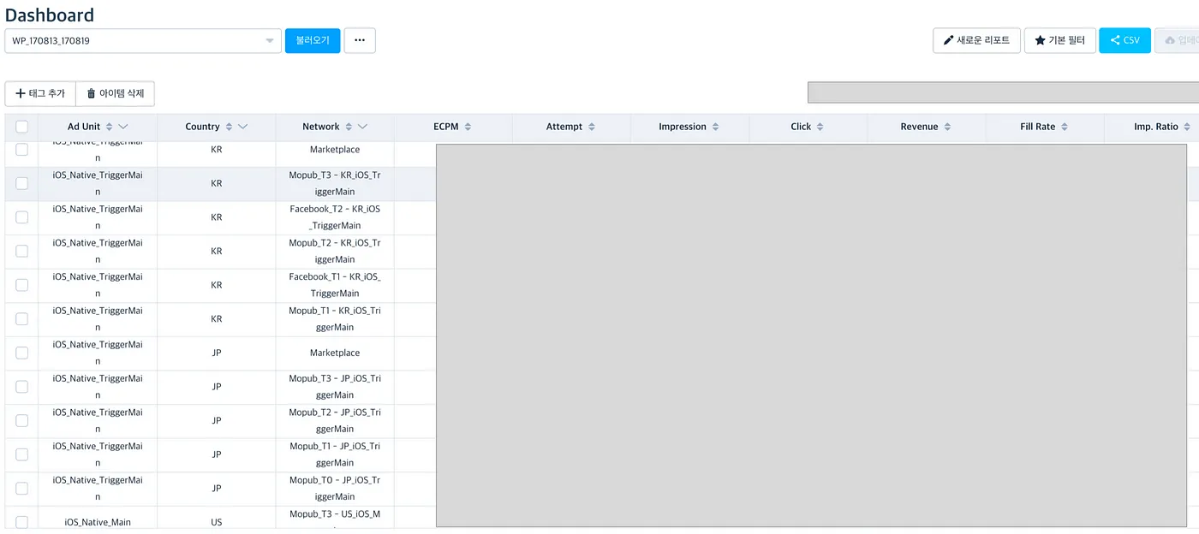
Task: Open the WP_170813_170819 report dropdown
Action: pyautogui.click(x=143, y=41)
